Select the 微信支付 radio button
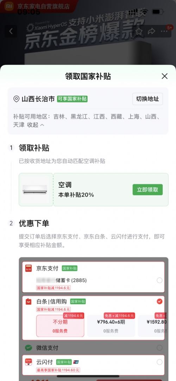176x381 pixels. (159, 348)
